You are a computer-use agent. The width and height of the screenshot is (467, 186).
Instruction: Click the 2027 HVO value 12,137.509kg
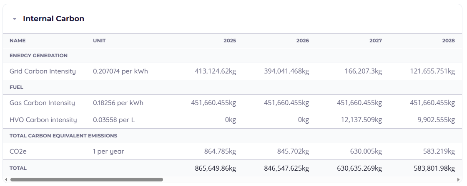359,120
